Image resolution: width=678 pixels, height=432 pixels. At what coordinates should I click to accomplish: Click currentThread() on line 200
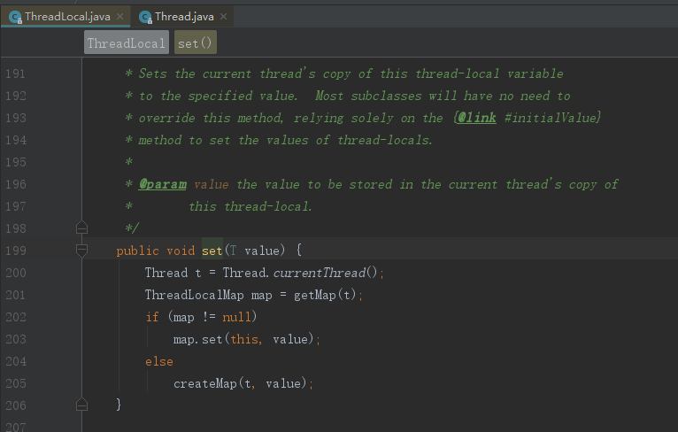325,273
